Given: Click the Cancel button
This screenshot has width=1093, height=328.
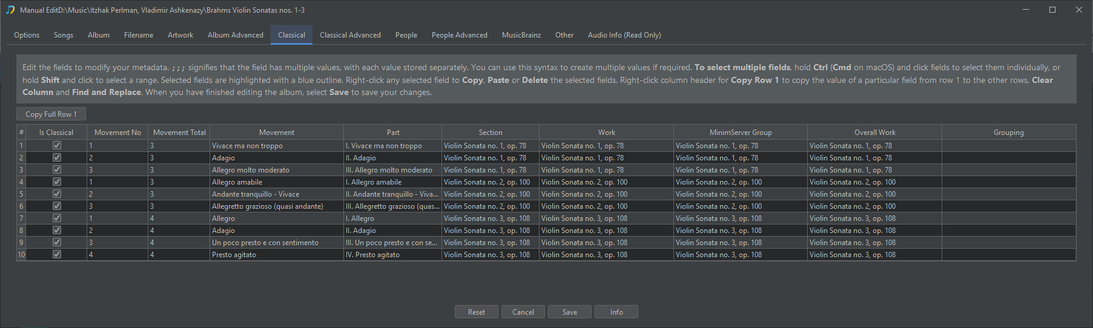Looking at the screenshot, I should click(523, 312).
